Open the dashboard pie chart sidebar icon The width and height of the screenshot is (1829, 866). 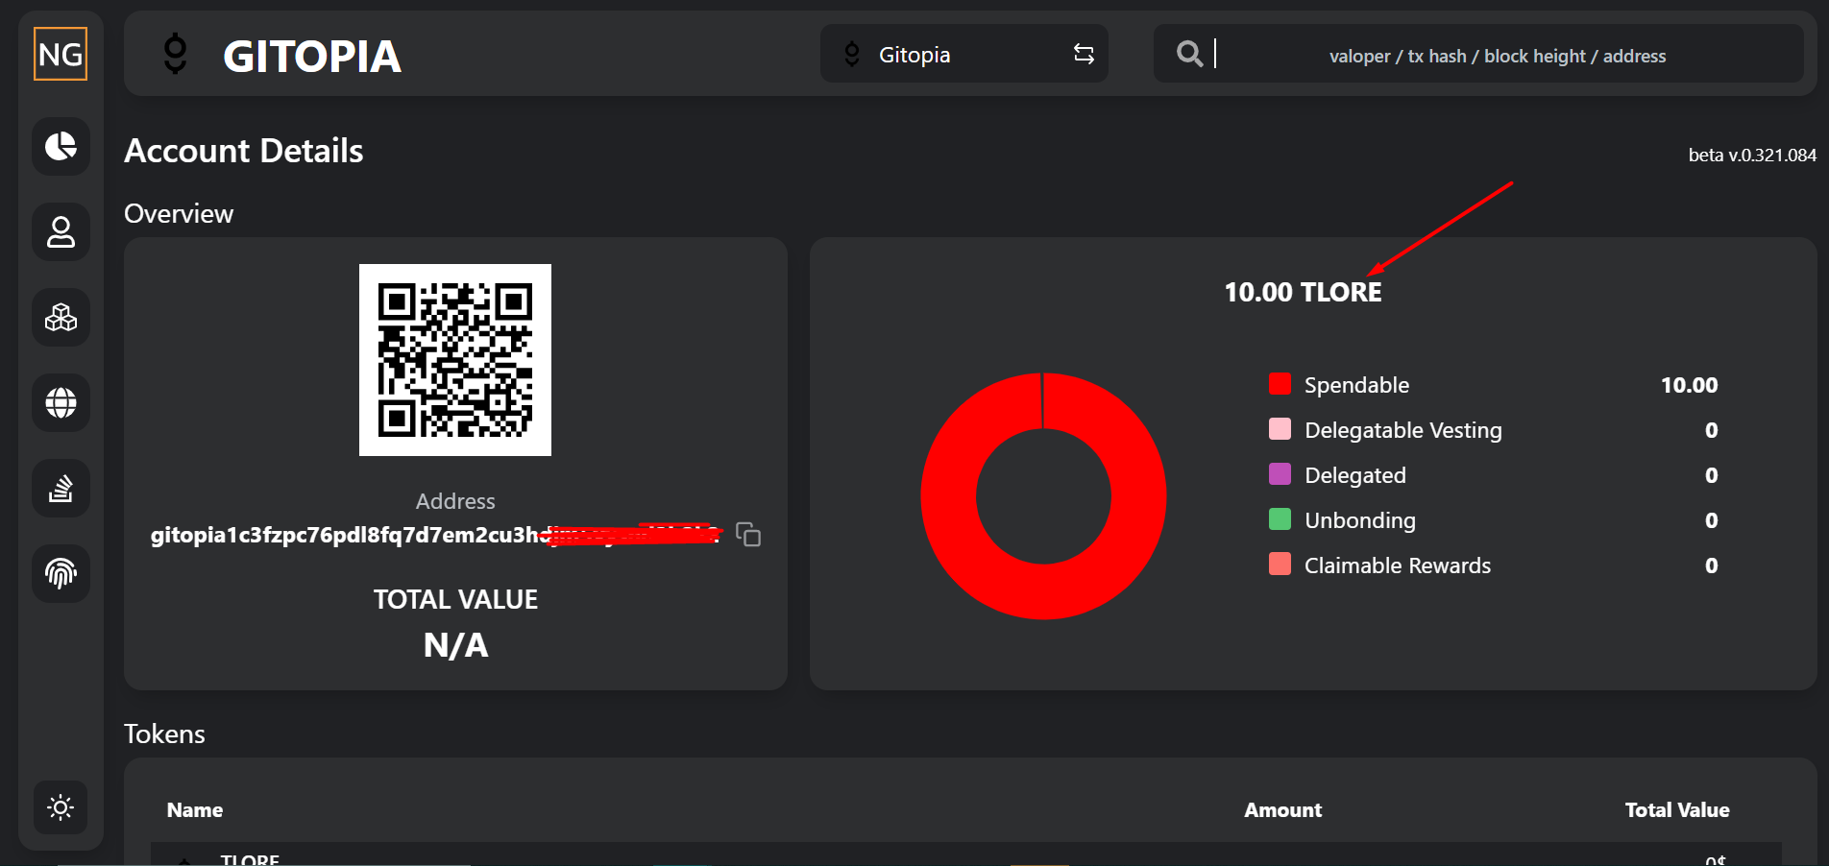61,146
